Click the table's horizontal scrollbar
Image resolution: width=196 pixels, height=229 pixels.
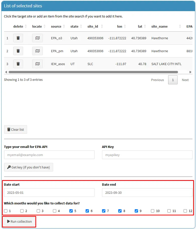click(93, 72)
